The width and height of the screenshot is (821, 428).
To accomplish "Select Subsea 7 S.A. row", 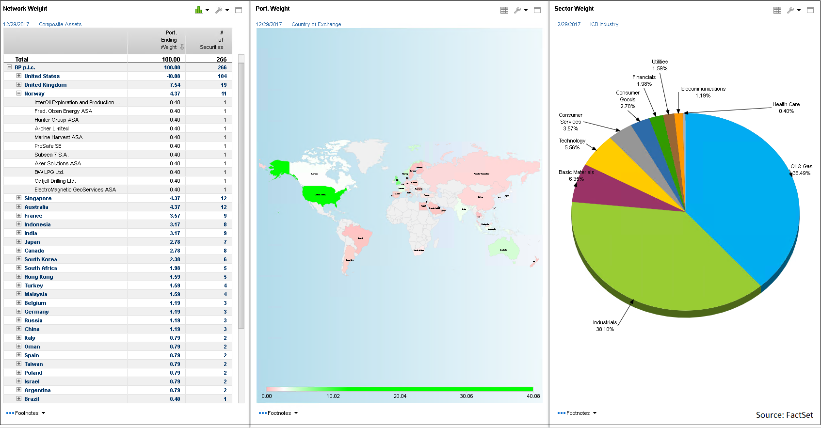I will (118, 155).
